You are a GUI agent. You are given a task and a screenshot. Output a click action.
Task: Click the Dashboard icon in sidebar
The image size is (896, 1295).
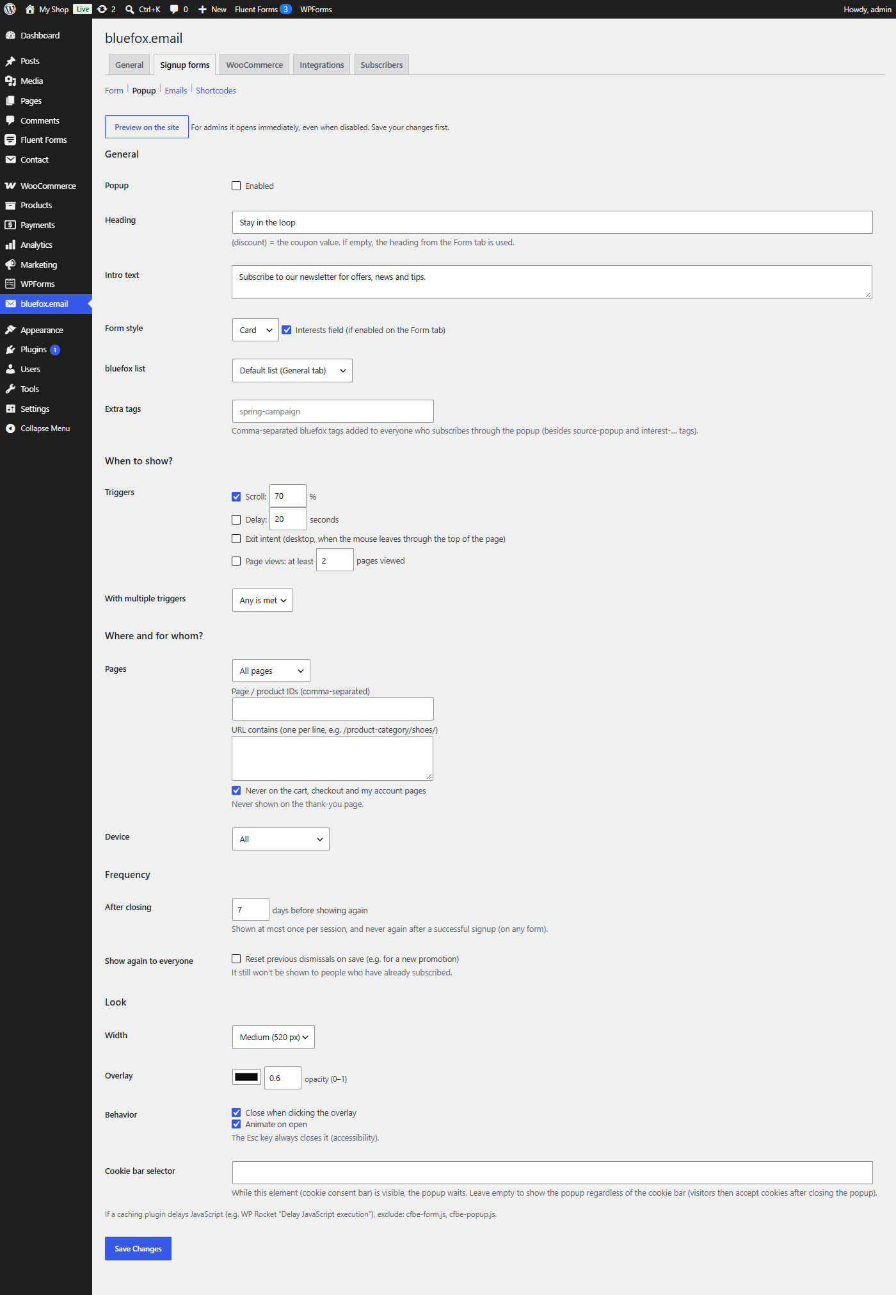10,35
